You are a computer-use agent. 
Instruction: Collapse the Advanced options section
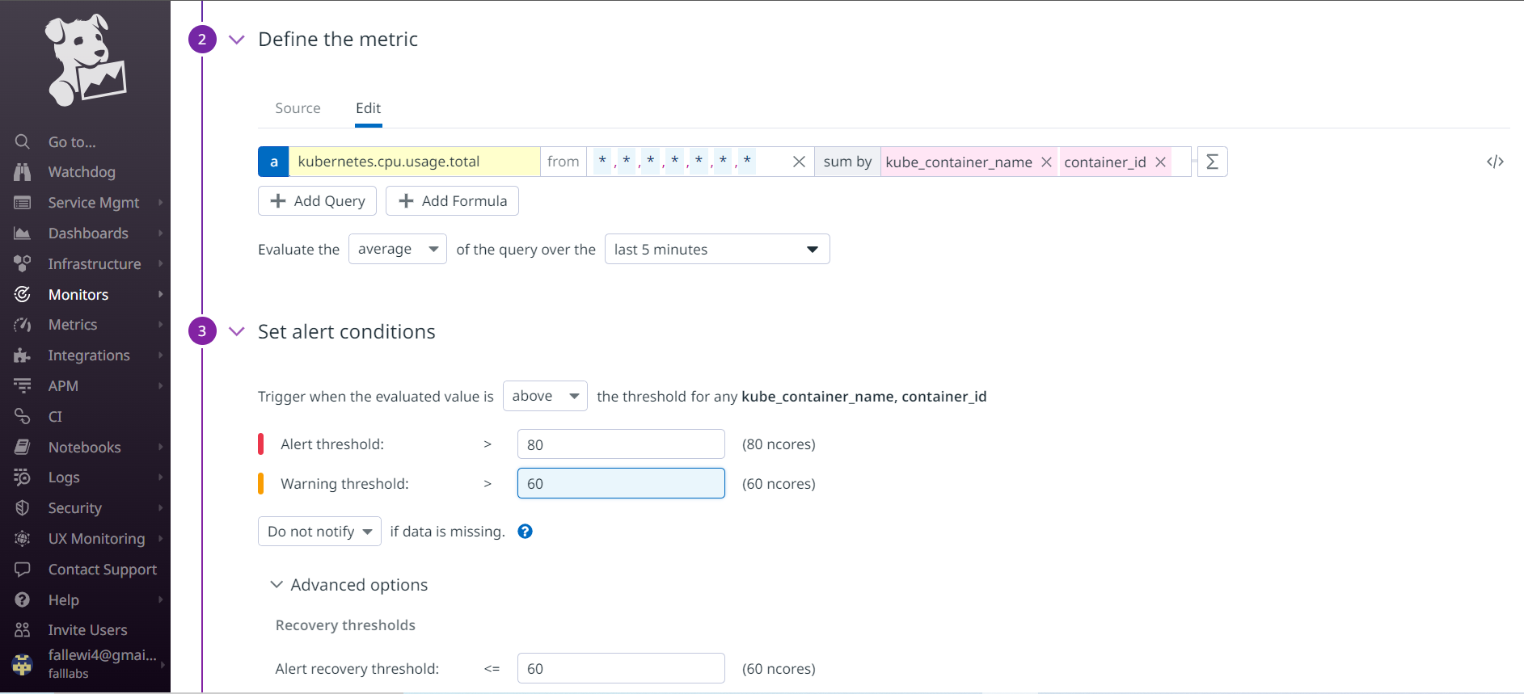click(277, 585)
